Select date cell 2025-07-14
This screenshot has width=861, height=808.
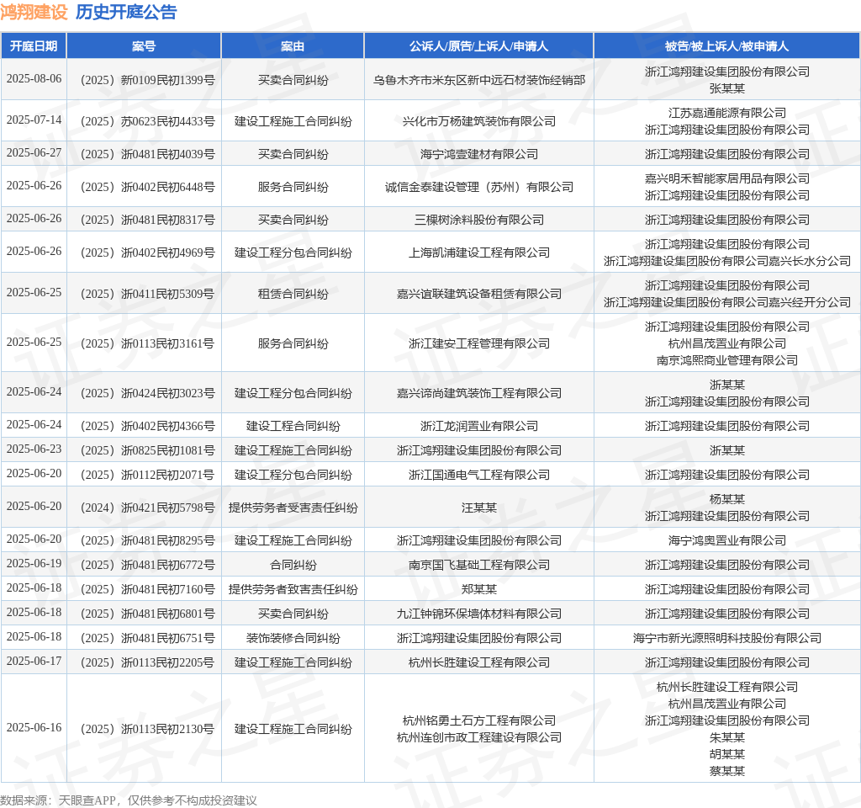pos(34,120)
